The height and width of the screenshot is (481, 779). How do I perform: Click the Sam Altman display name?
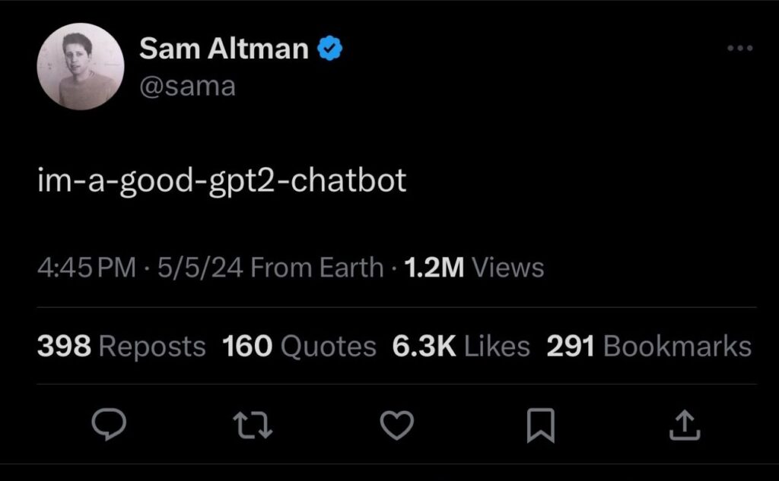pos(224,49)
